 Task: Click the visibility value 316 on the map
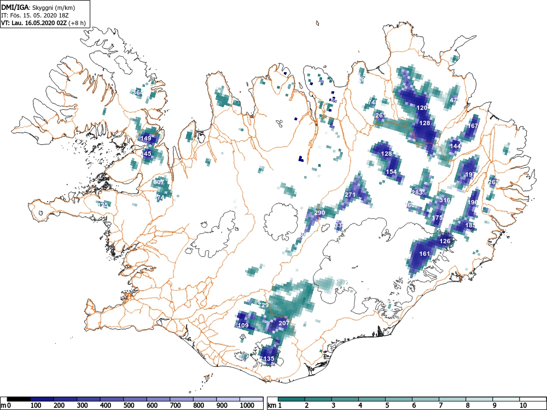[445, 200]
